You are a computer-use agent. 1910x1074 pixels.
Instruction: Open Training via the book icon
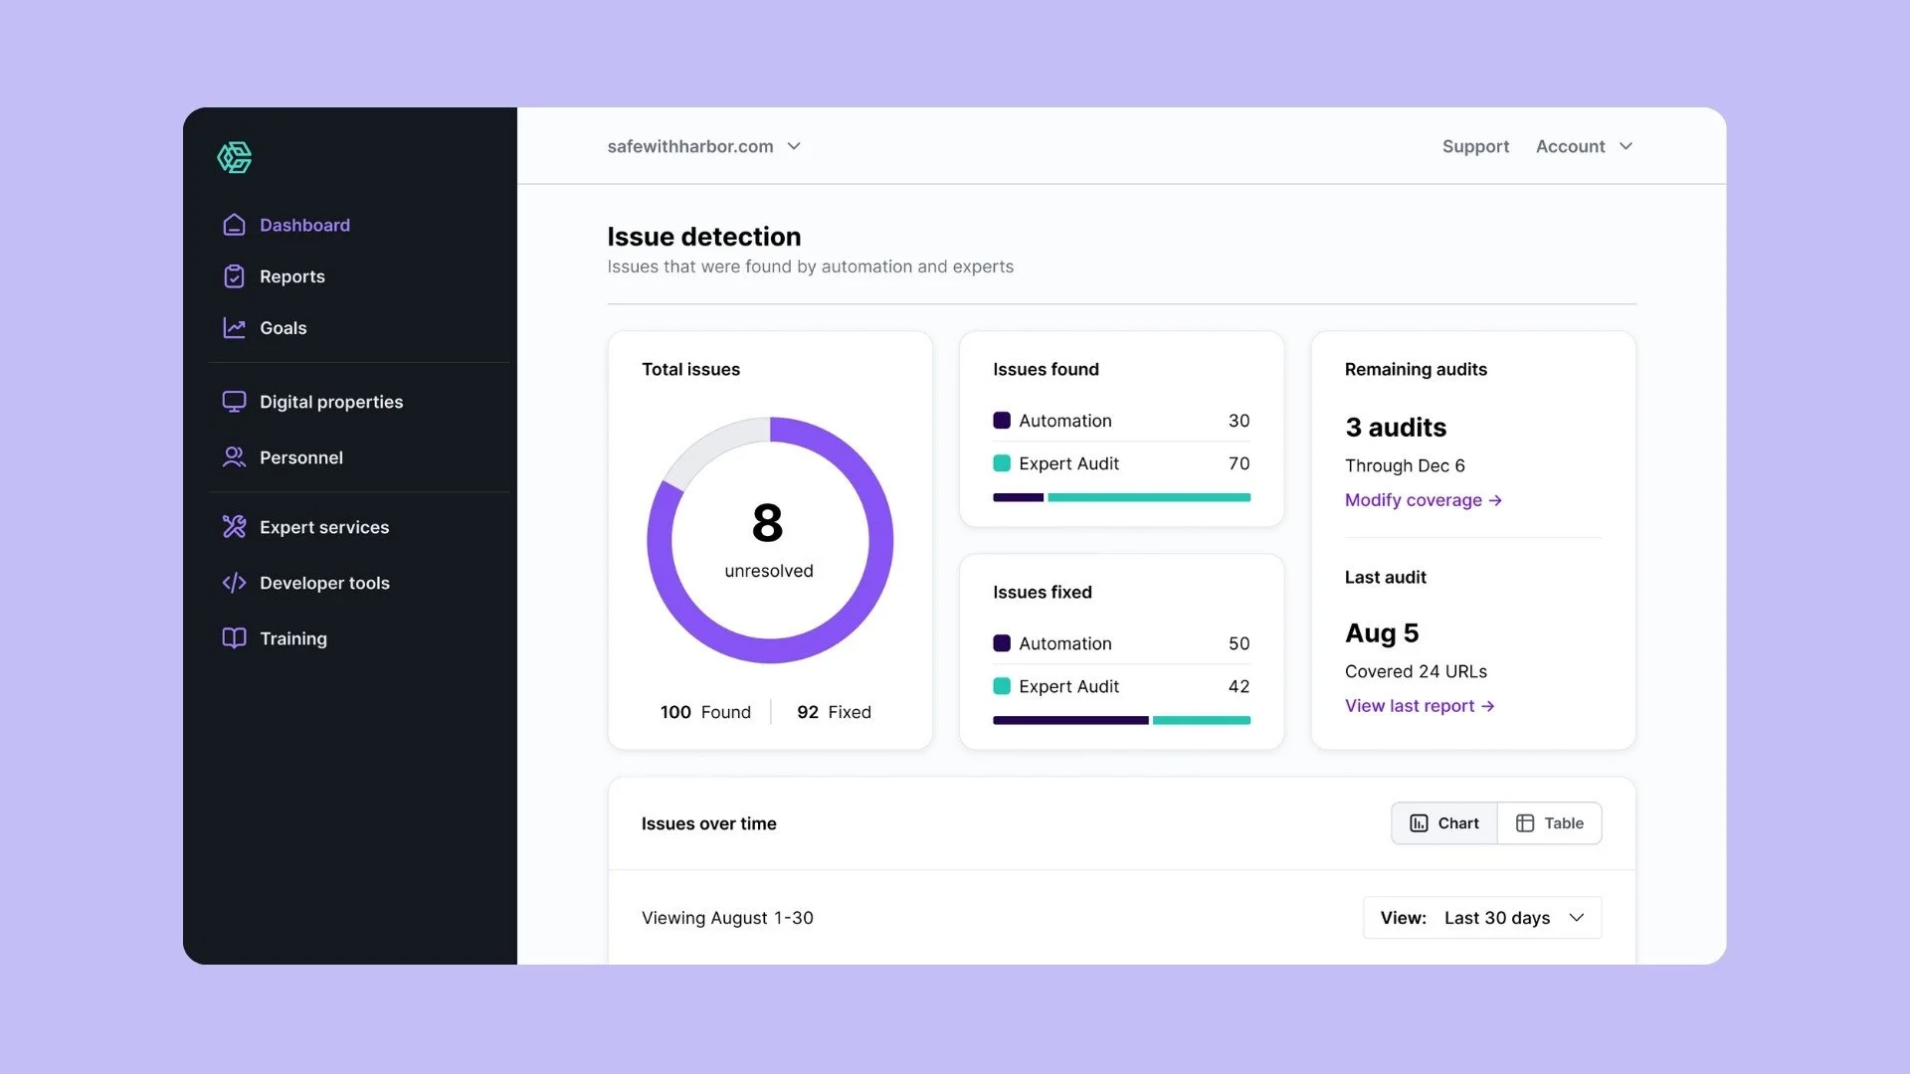[234, 638]
